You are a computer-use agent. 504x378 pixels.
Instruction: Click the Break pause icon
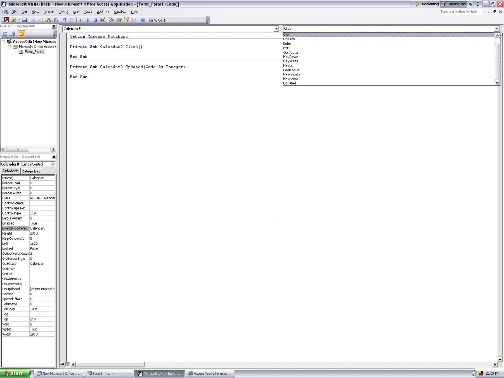[x=88, y=20]
